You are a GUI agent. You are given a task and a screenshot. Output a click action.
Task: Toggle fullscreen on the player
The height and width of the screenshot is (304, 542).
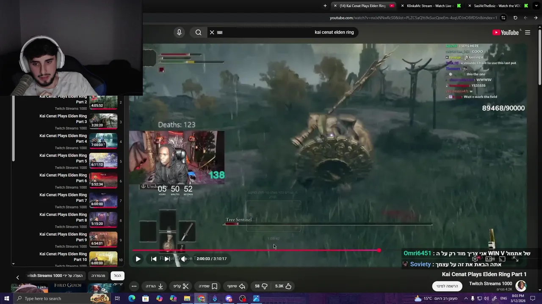tap(515, 259)
